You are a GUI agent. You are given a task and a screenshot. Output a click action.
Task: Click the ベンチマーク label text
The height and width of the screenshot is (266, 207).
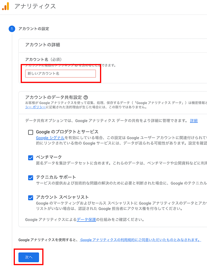pos(49,157)
